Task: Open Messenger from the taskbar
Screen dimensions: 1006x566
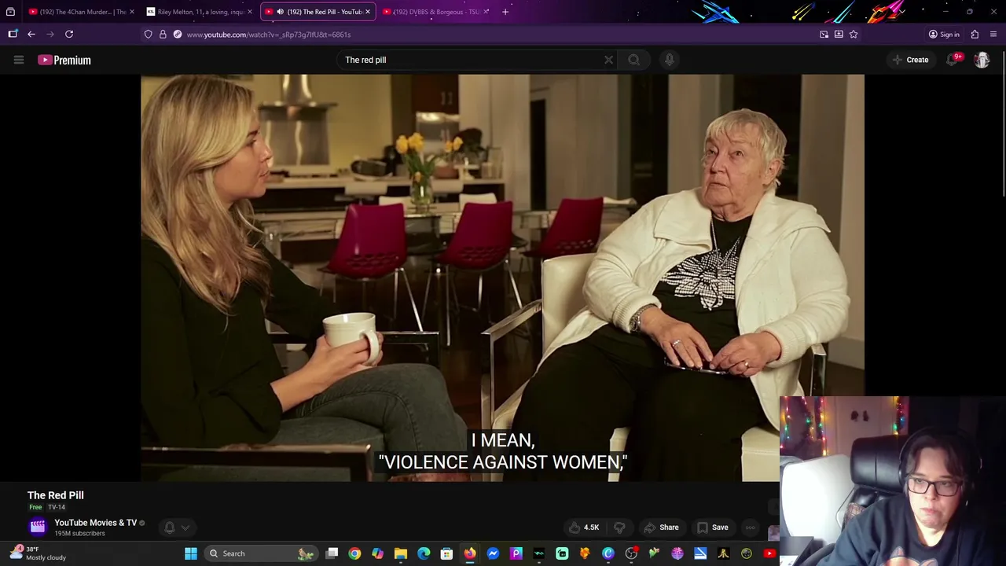Action: point(493,553)
